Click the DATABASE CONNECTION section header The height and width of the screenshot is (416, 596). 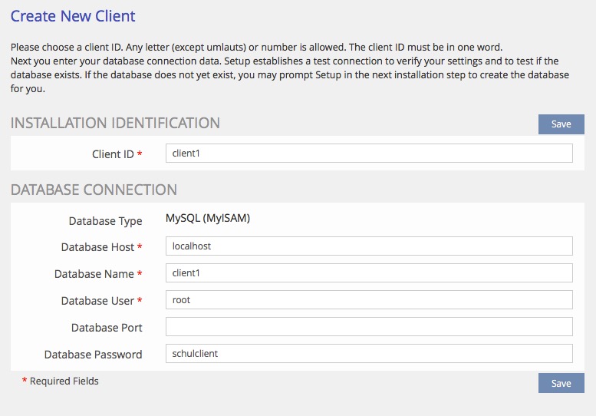94,190
